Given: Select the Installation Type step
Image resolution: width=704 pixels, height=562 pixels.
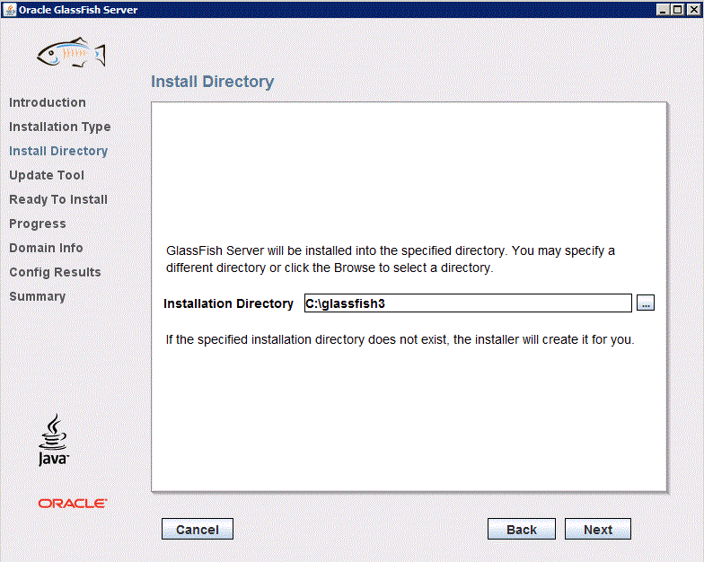Looking at the screenshot, I should click(x=59, y=127).
